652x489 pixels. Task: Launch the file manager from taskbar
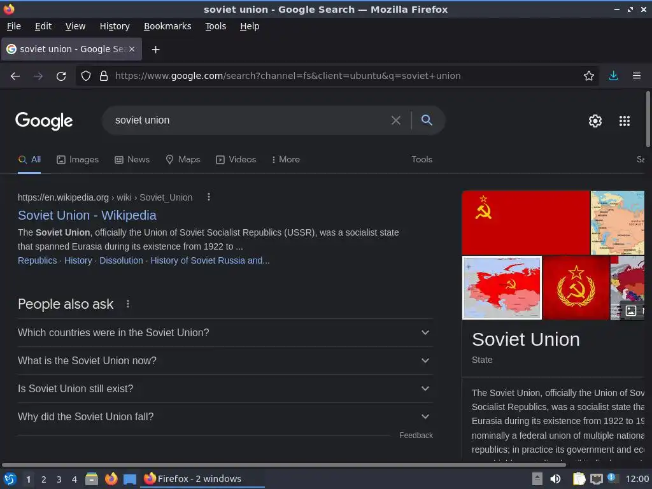click(92, 479)
